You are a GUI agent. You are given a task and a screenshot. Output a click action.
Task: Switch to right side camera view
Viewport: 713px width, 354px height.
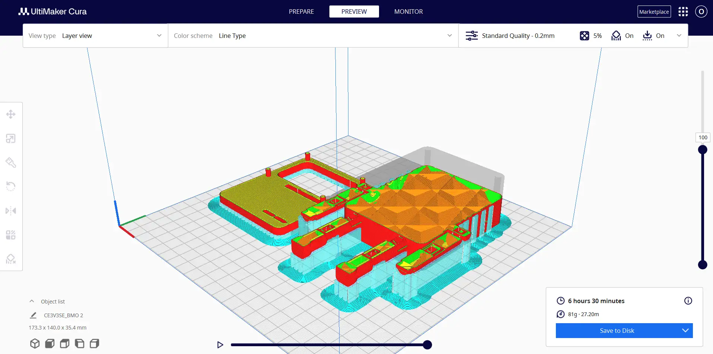94,344
